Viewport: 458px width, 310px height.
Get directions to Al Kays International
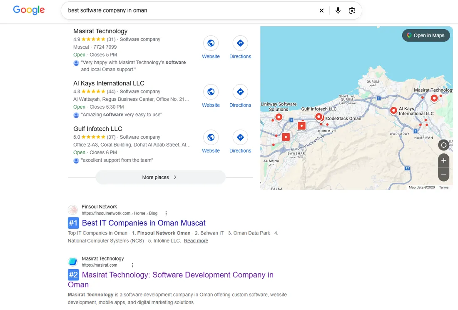click(x=240, y=92)
